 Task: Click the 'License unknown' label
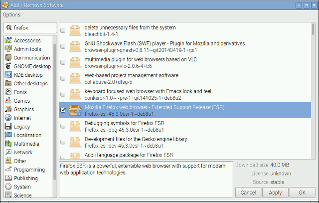click(x=271, y=174)
